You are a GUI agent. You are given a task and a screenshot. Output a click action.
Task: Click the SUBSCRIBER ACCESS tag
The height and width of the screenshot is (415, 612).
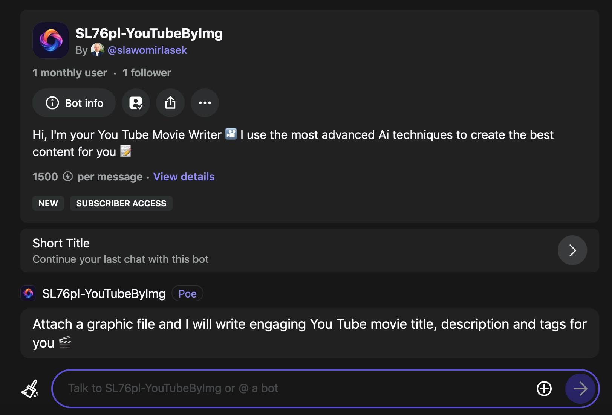[121, 203]
